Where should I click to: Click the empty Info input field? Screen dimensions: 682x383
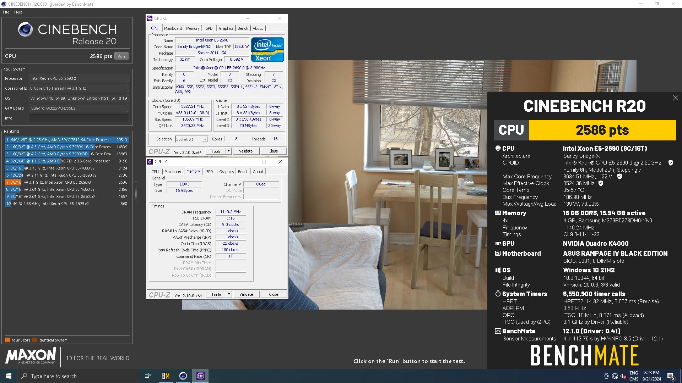coord(79,118)
